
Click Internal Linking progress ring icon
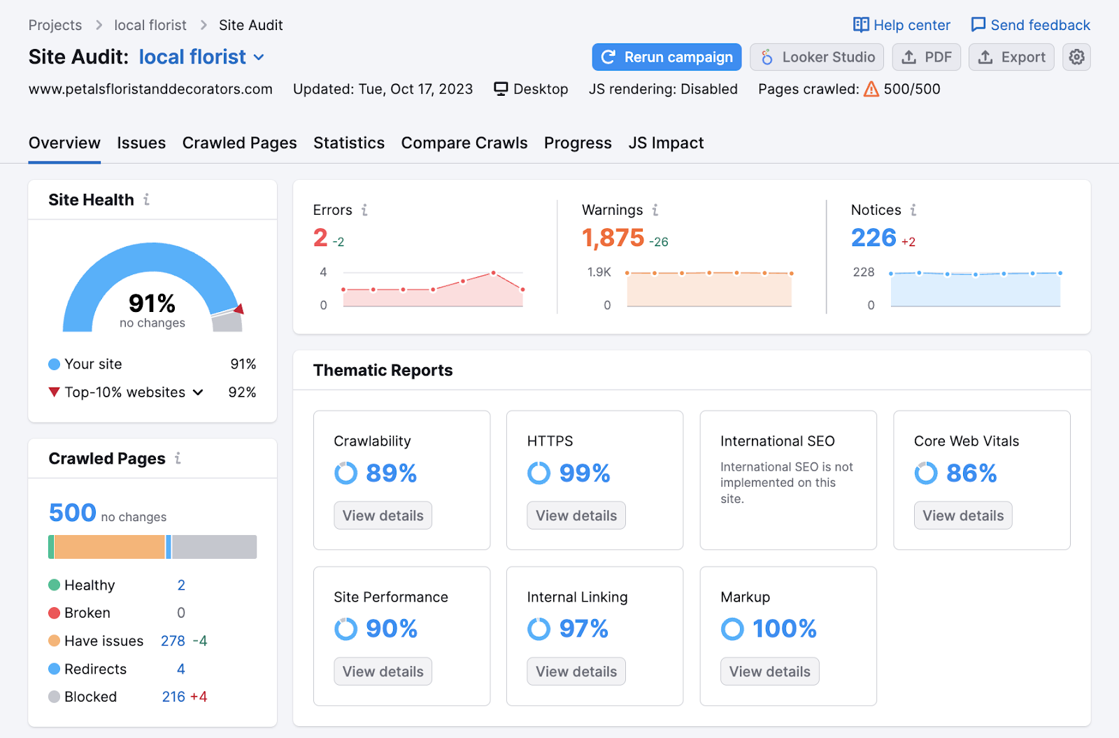click(539, 629)
